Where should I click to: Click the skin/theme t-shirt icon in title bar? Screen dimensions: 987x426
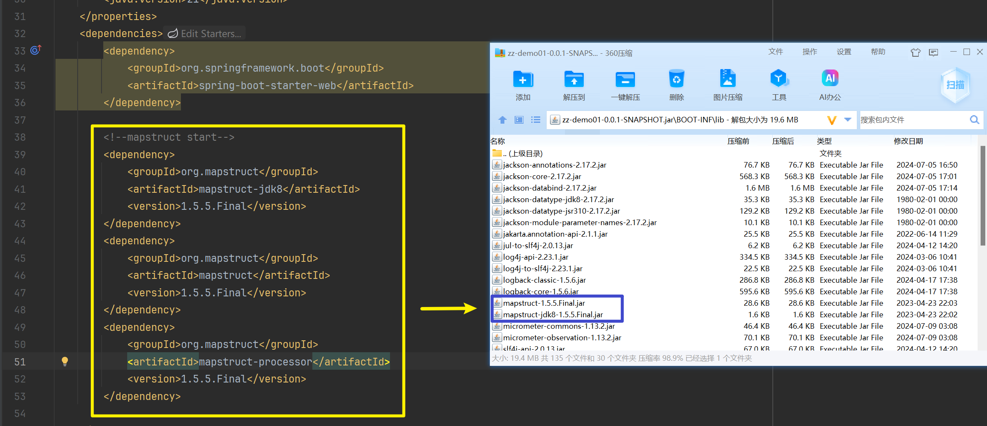[915, 52]
